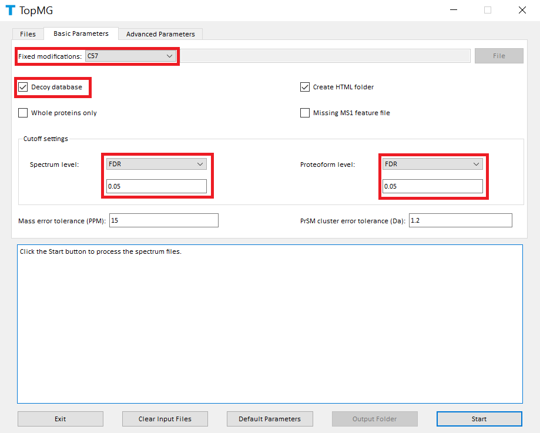Edit Mass error tolerance PPM field
The width and height of the screenshot is (540, 433).
click(163, 220)
